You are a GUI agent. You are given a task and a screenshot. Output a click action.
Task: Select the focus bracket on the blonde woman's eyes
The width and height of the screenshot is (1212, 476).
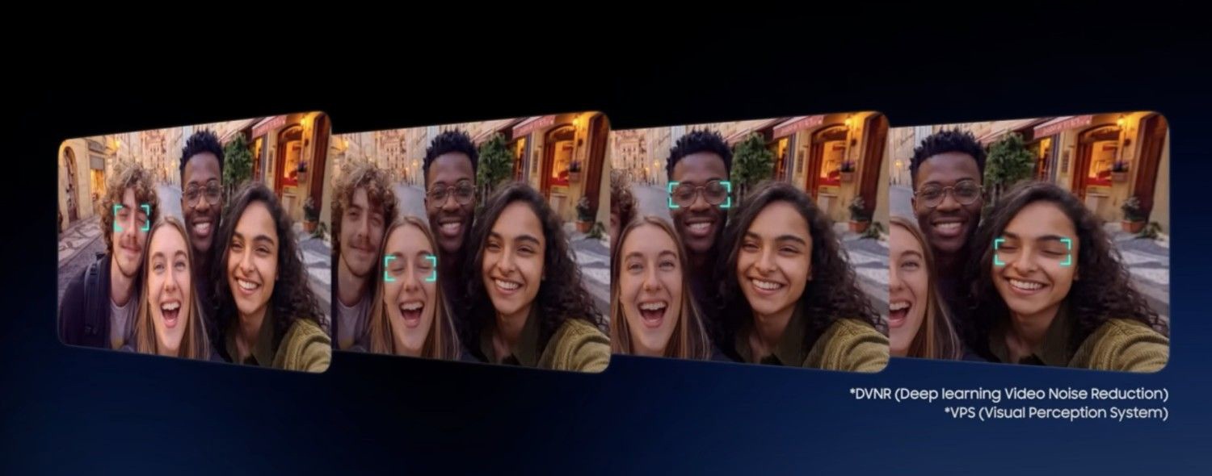[410, 269]
